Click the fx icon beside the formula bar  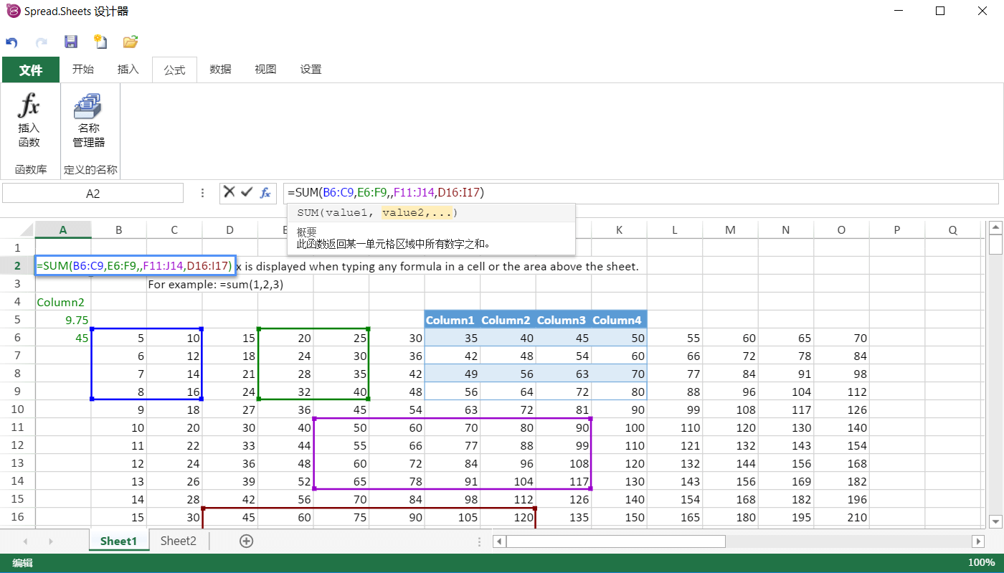(x=265, y=193)
